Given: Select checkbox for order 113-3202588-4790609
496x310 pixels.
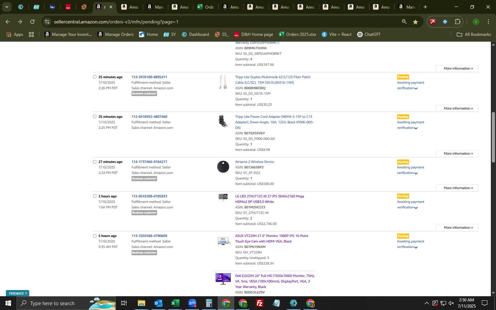Looking at the screenshot, I should pos(95,236).
